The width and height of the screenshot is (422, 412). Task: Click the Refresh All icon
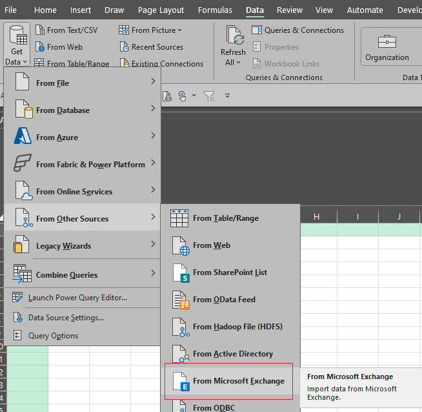pos(233,37)
